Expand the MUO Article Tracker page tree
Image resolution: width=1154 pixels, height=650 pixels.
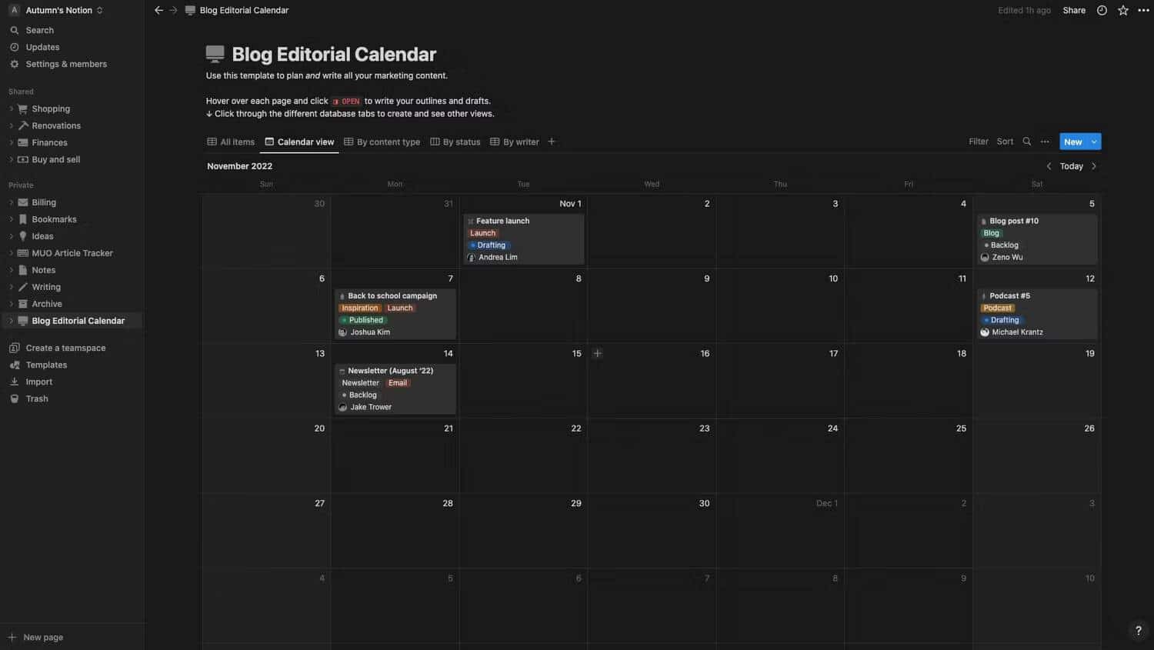11,253
